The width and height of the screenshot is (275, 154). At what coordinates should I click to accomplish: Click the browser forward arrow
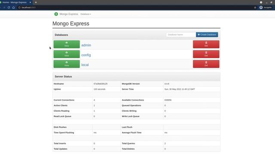4,8
